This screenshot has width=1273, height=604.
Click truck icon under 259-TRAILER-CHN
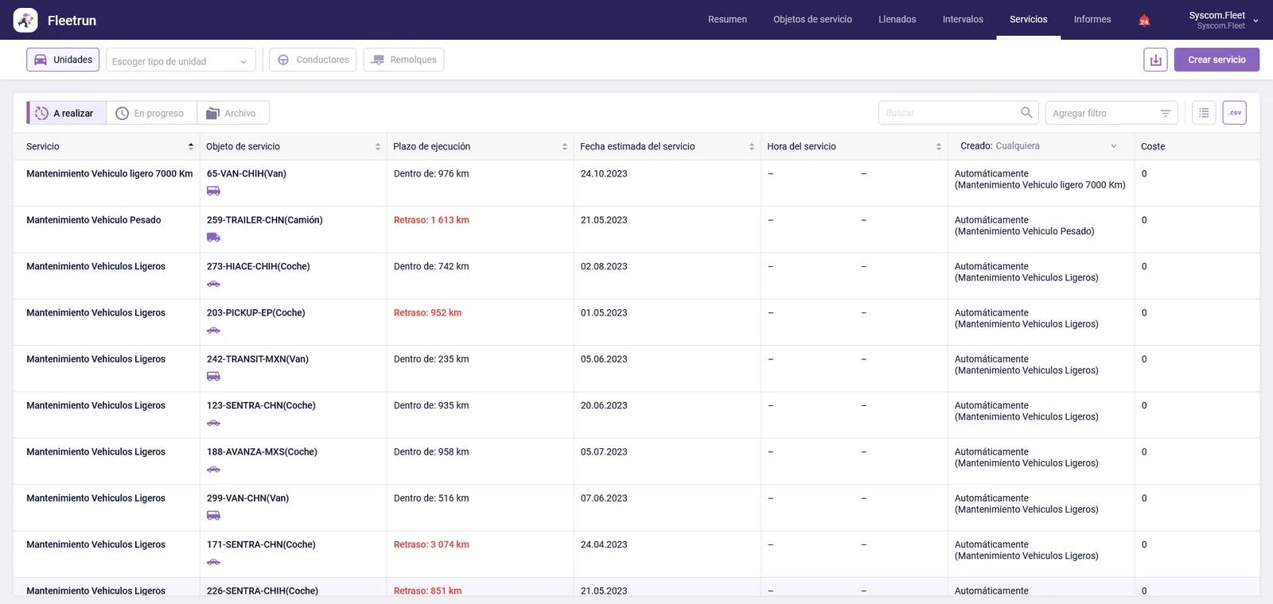(x=213, y=237)
